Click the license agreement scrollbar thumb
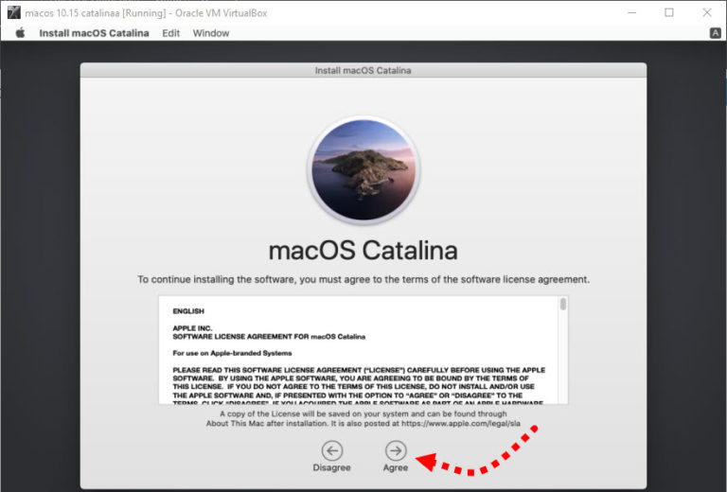 (x=563, y=305)
